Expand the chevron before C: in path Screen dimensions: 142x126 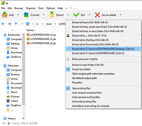33,24
